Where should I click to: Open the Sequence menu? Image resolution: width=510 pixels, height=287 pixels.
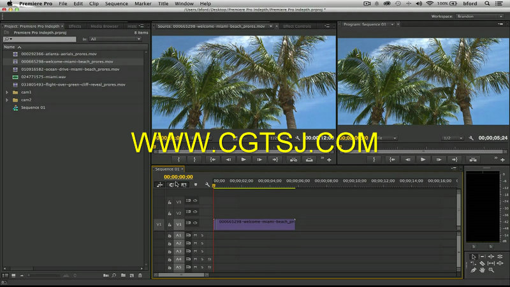point(117,4)
